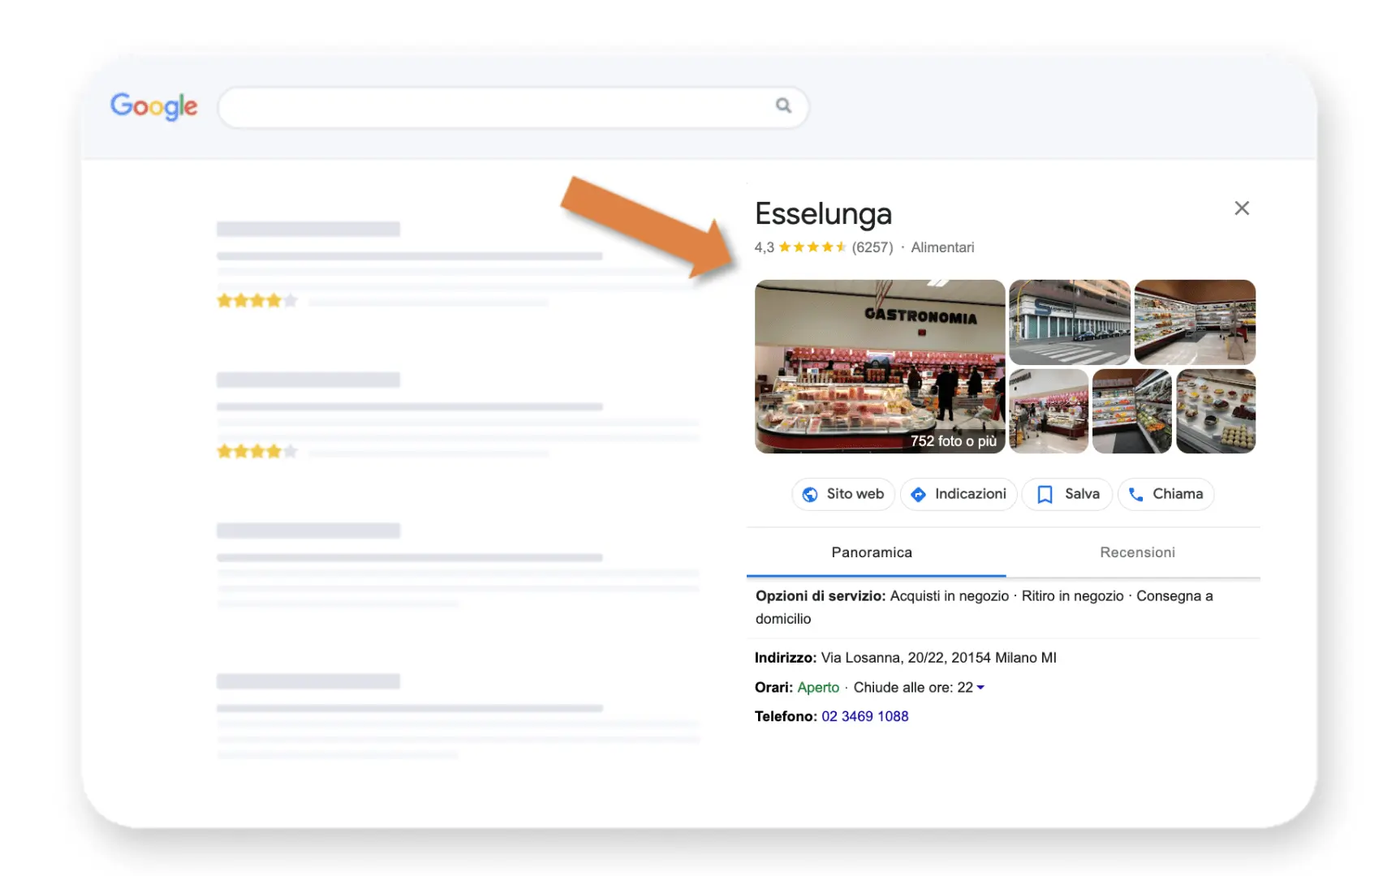Expand opening hours dropdown arrow
Screen dimensions: 1396x876
coord(980,688)
